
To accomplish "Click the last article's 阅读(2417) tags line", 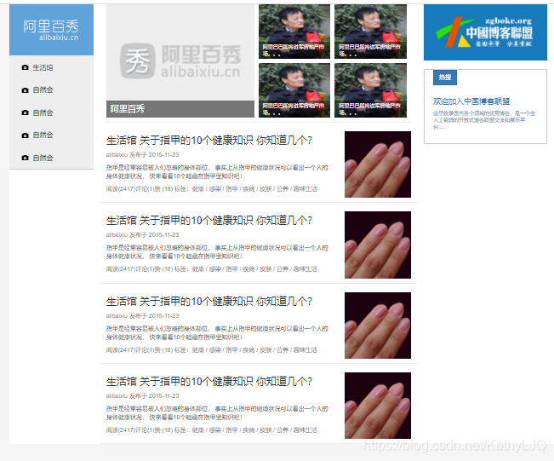I will tap(212, 430).
